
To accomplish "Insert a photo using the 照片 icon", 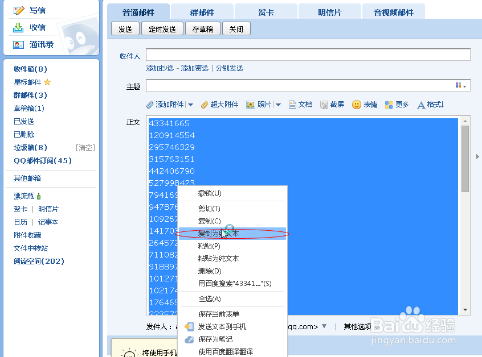I will pos(250,105).
